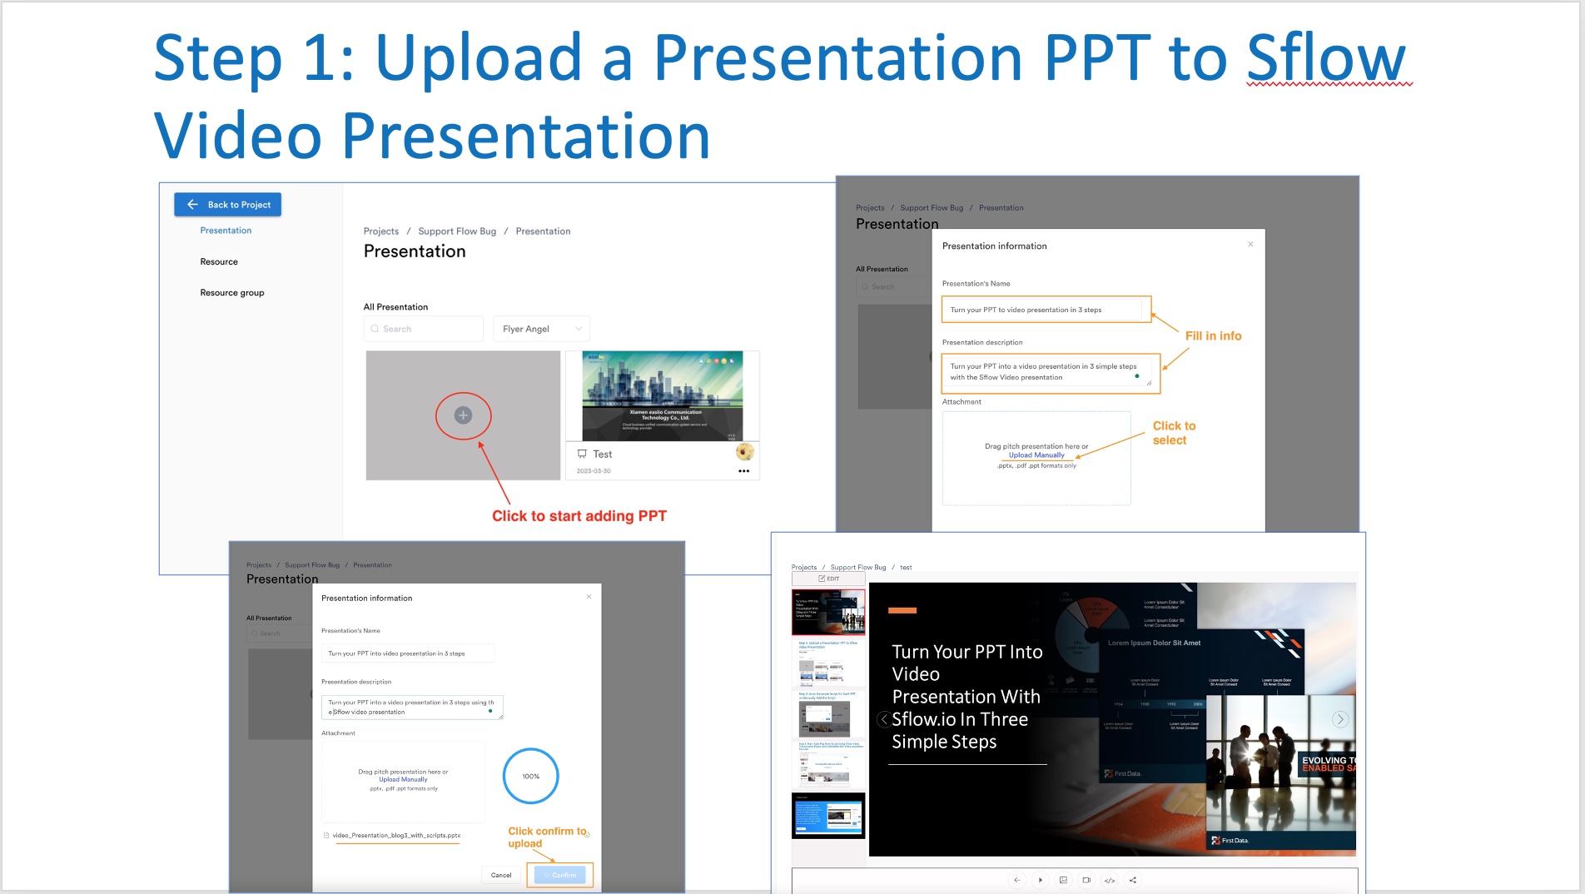This screenshot has width=1585, height=894.
Task: Click the next-slide chevron in the video preview
Action: tap(1340, 719)
